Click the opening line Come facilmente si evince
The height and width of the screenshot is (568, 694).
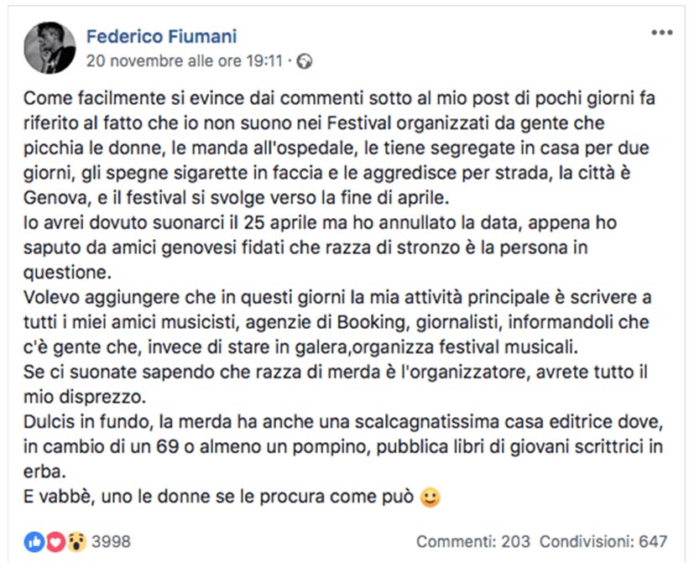coord(339,98)
